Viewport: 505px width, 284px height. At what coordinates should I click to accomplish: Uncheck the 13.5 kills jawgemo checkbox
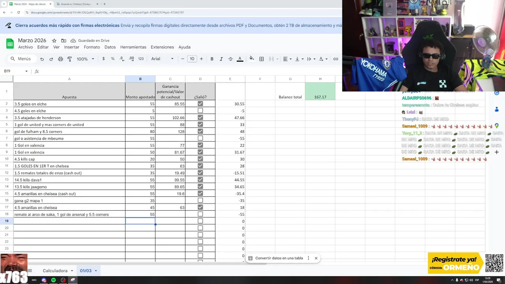200,187
